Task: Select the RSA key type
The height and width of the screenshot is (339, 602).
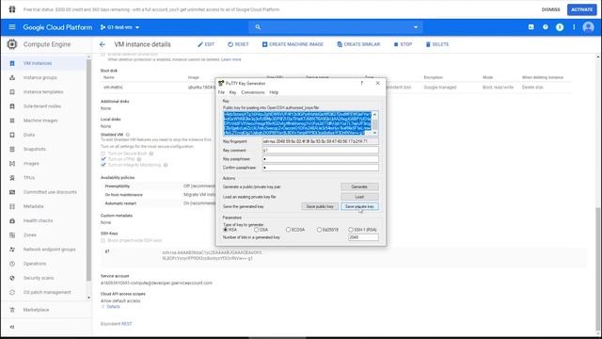Action: click(226, 230)
